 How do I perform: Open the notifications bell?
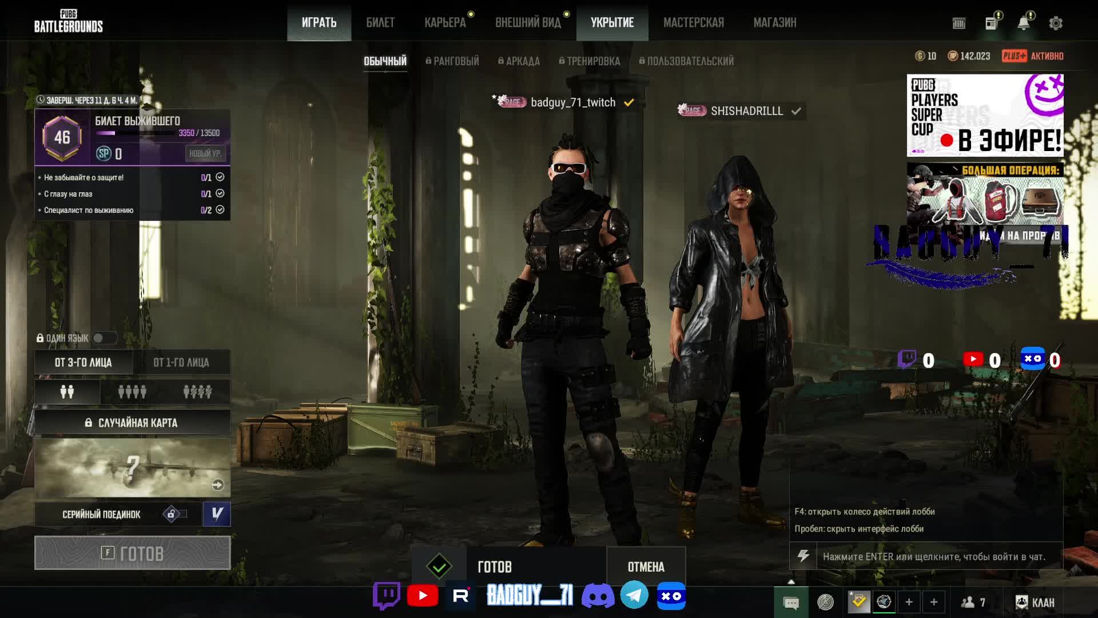click(x=1024, y=23)
